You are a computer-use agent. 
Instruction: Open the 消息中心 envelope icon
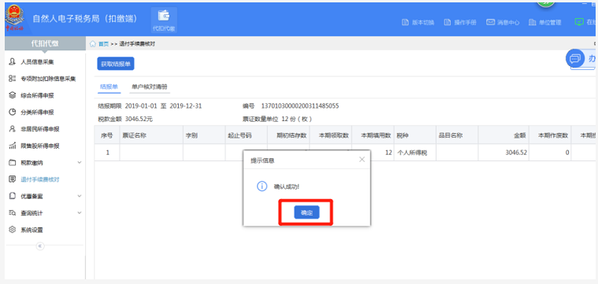[x=490, y=22]
